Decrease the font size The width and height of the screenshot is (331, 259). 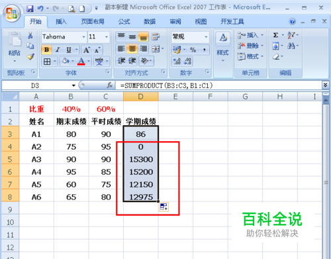(x=97, y=50)
